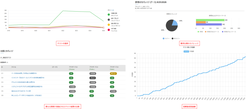Click the blue 20% pie slice
Viewport: 249px width, 109px height.
(175, 23)
